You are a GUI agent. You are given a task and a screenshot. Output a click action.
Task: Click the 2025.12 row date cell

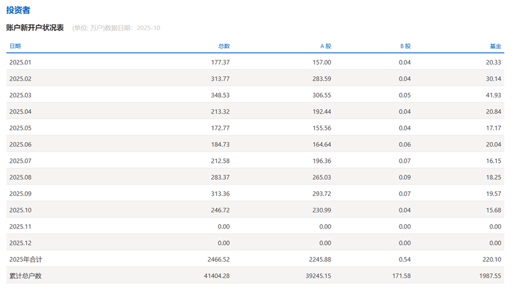20,243
